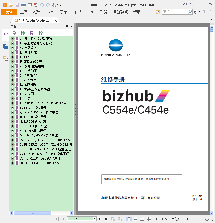Screen dimensions: 215x223
Task: Select the E. 维修工具 bookmark
Action: pos(28,57)
